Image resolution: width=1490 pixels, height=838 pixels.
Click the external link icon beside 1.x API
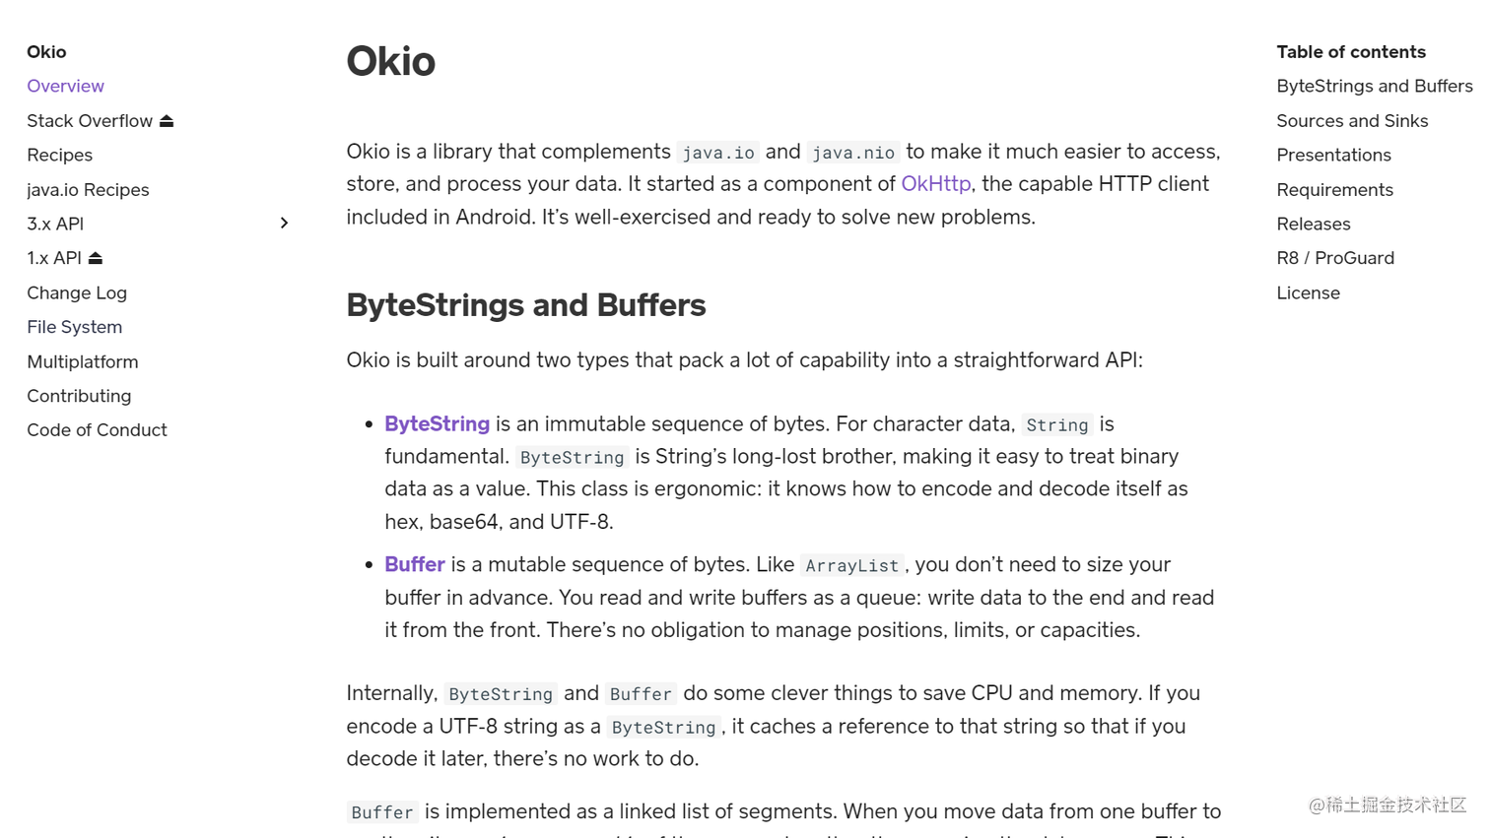[96, 257]
